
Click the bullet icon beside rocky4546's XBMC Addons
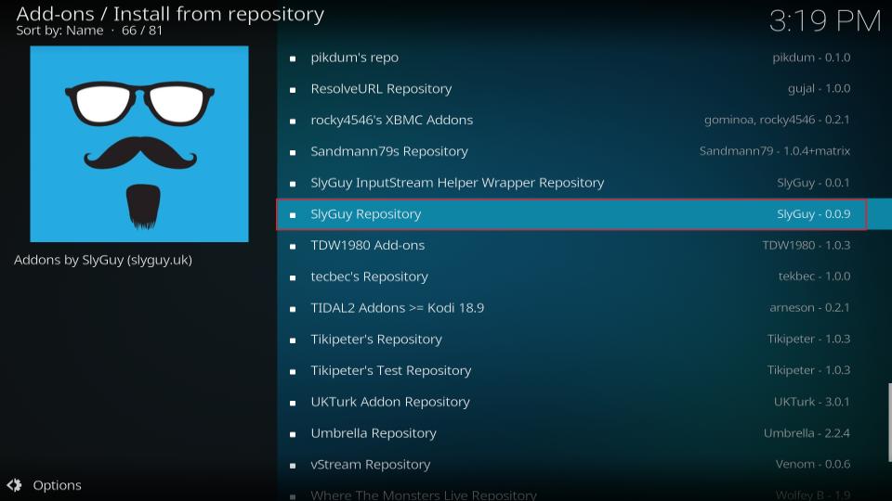pyautogui.click(x=293, y=121)
